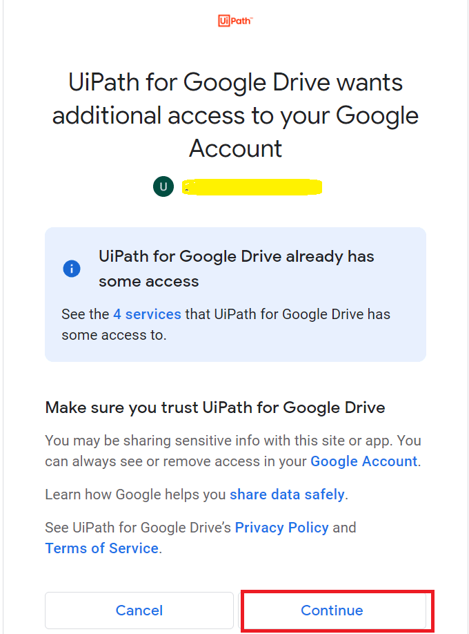
Task: Click the Make sure you trust heading
Action: [x=215, y=407]
